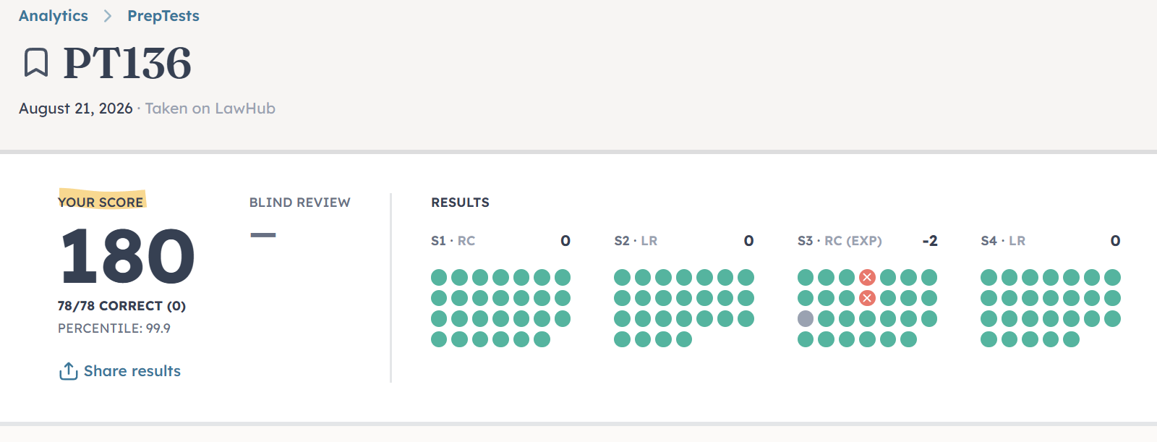Go to Analytics breadcrumb
This screenshot has width=1157, height=442.
(x=54, y=16)
